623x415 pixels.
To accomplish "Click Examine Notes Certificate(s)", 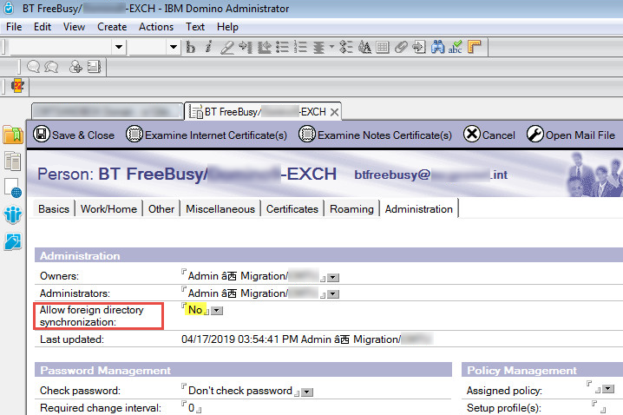I will (x=376, y=135).
